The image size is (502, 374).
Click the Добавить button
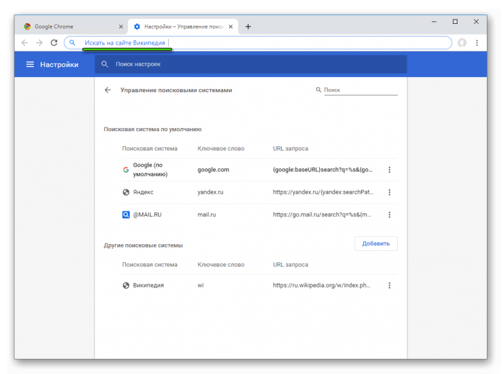point(376,243)
